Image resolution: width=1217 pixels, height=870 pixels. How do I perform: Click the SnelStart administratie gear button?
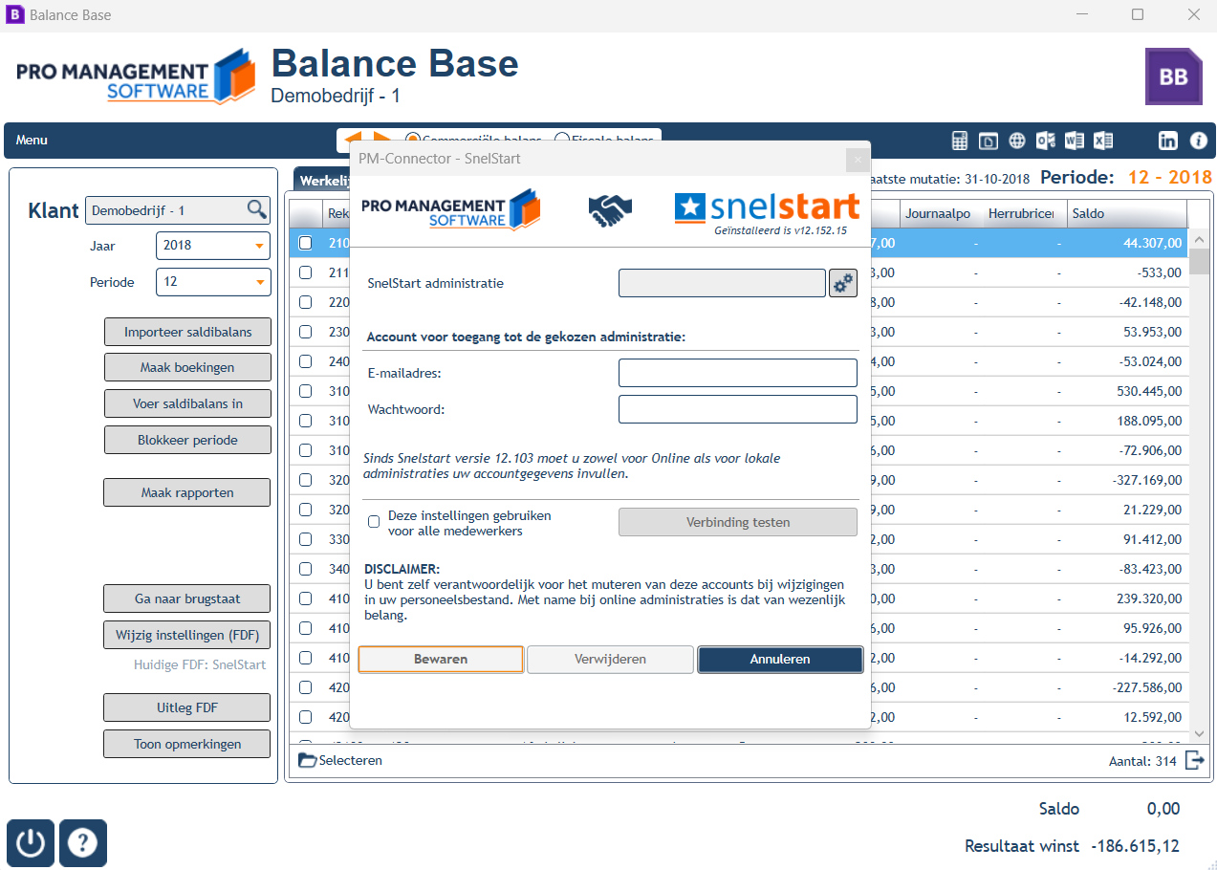[x=843, y=283]
